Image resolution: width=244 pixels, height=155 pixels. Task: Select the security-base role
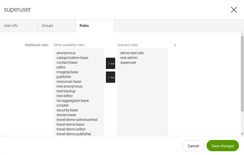(67, 110)
